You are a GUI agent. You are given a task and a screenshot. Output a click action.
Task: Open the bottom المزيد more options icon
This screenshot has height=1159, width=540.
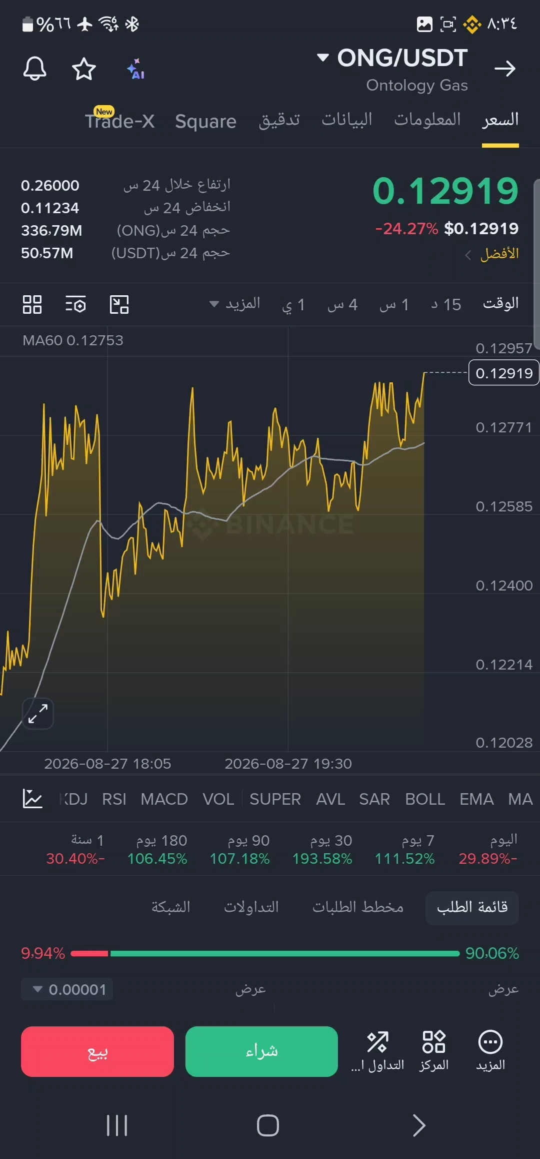[490, 1050]
